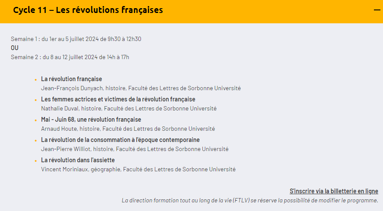Screen dimensions: 383x211
Task: Click the bullet beside "La révolution française"
Action: [x=35, y=80]
